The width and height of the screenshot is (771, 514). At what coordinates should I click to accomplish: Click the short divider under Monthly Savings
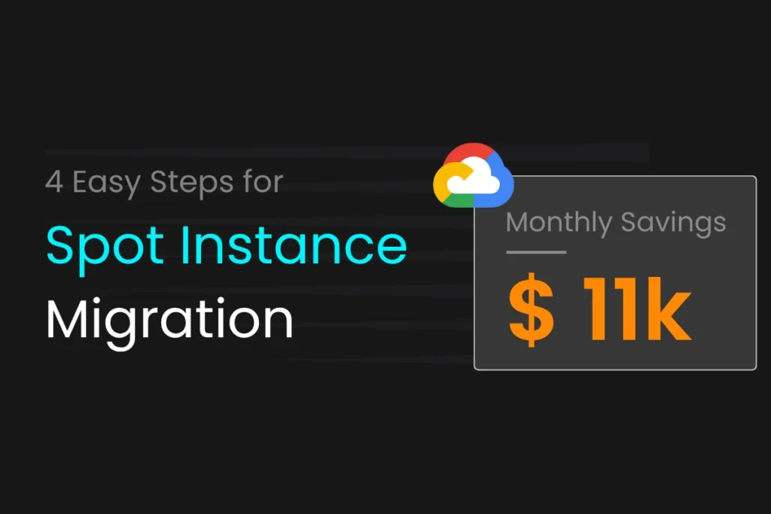[x=536, y=252]
